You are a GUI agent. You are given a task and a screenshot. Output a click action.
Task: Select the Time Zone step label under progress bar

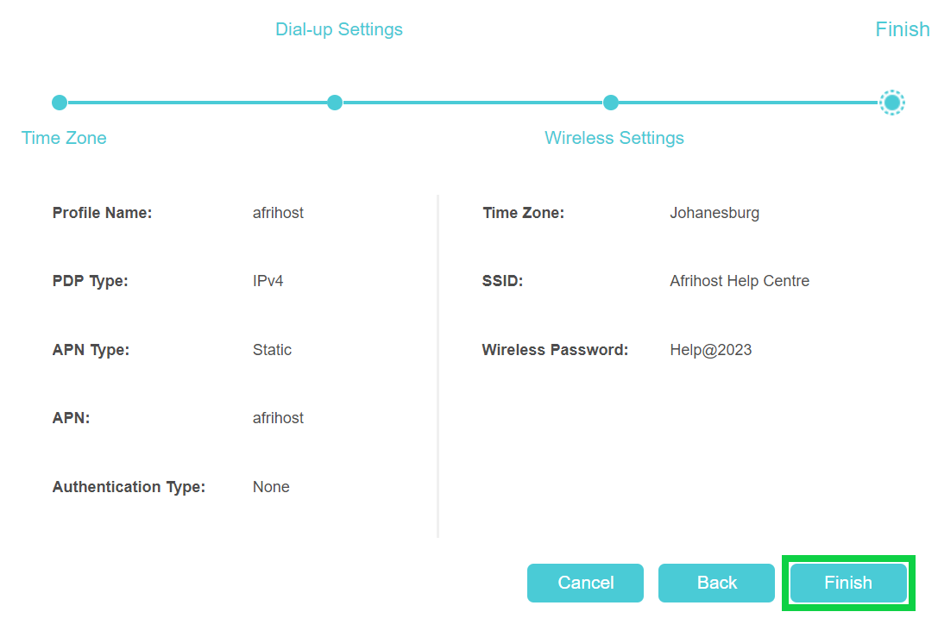(64, 138)
